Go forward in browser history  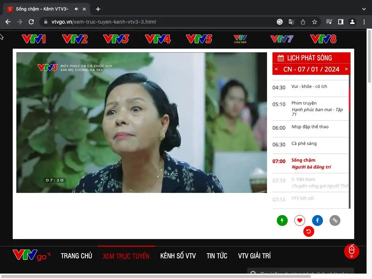[20, 22]
